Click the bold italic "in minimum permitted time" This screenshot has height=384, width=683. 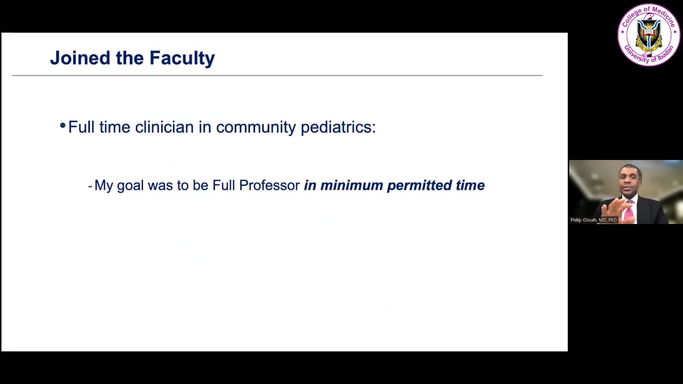(x=394, y=186)
